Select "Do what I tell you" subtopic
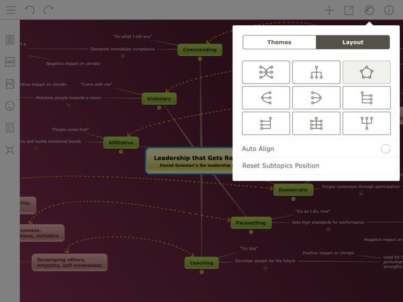This screenshot has width=403, height=302. (133, 36)
